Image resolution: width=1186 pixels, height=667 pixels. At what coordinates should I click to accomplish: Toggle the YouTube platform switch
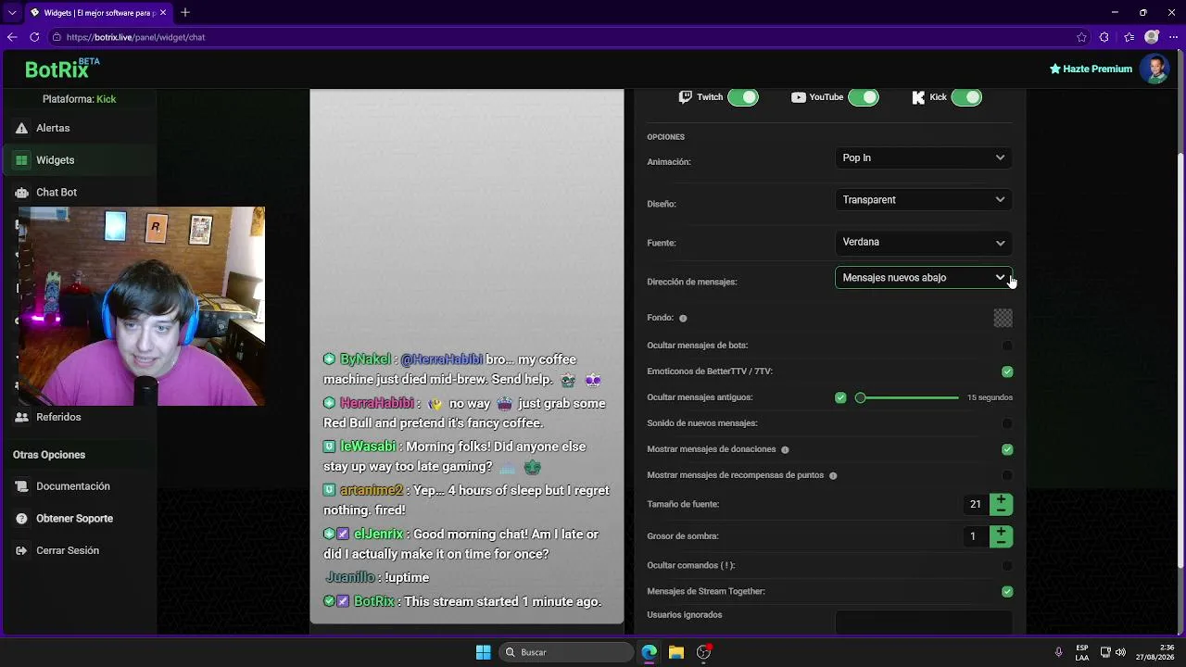point(864,97)
